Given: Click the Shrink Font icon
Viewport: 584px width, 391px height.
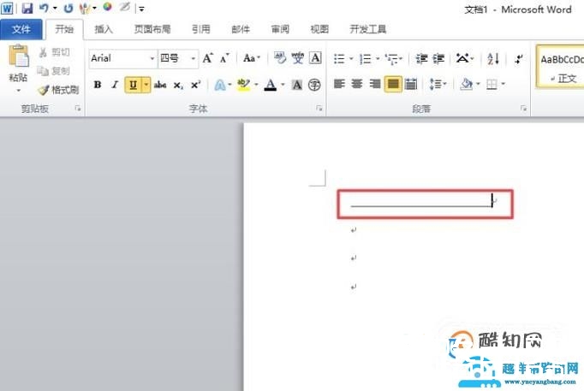Looking at the screenshot, I should [x=224, y=58].
